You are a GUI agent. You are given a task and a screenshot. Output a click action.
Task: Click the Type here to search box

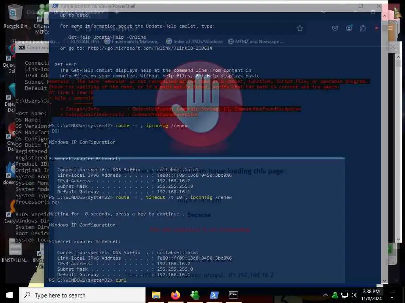82,295
